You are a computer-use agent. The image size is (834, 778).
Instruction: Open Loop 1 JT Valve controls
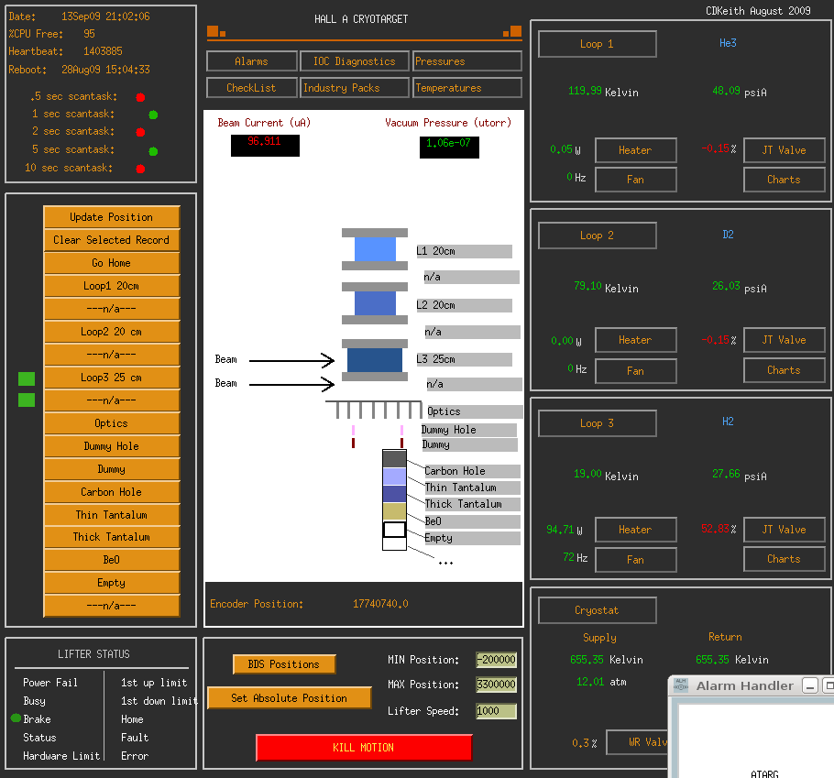[784, 150]
